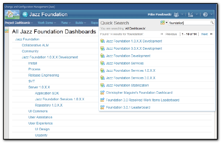Image resolution: width=221 pixels, height=143 pixels.
Task: Open Jazz Foundation 1.0.X.X Development in tree
Action: tap(50, 57)
